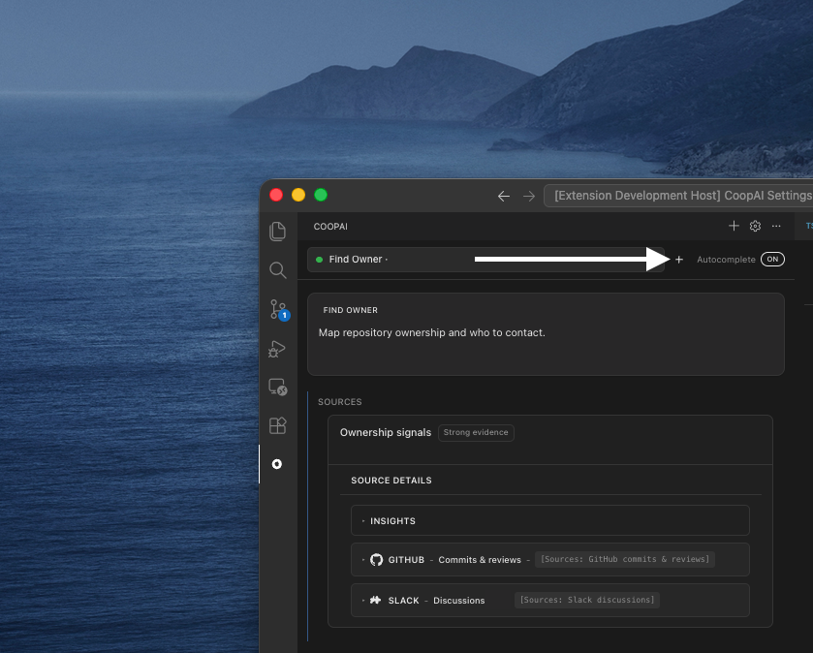Open Run and Debug view

coord(277,349)
